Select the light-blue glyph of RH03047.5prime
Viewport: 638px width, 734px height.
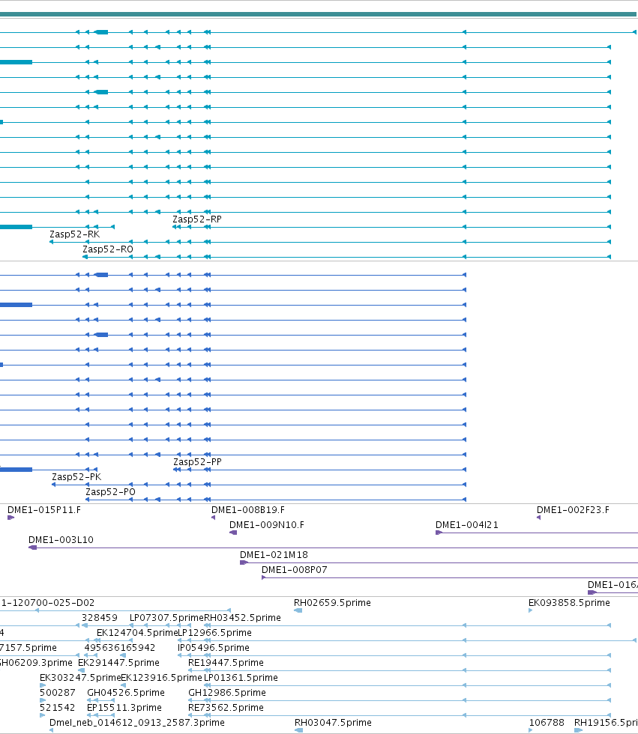[x=298, y=730]
